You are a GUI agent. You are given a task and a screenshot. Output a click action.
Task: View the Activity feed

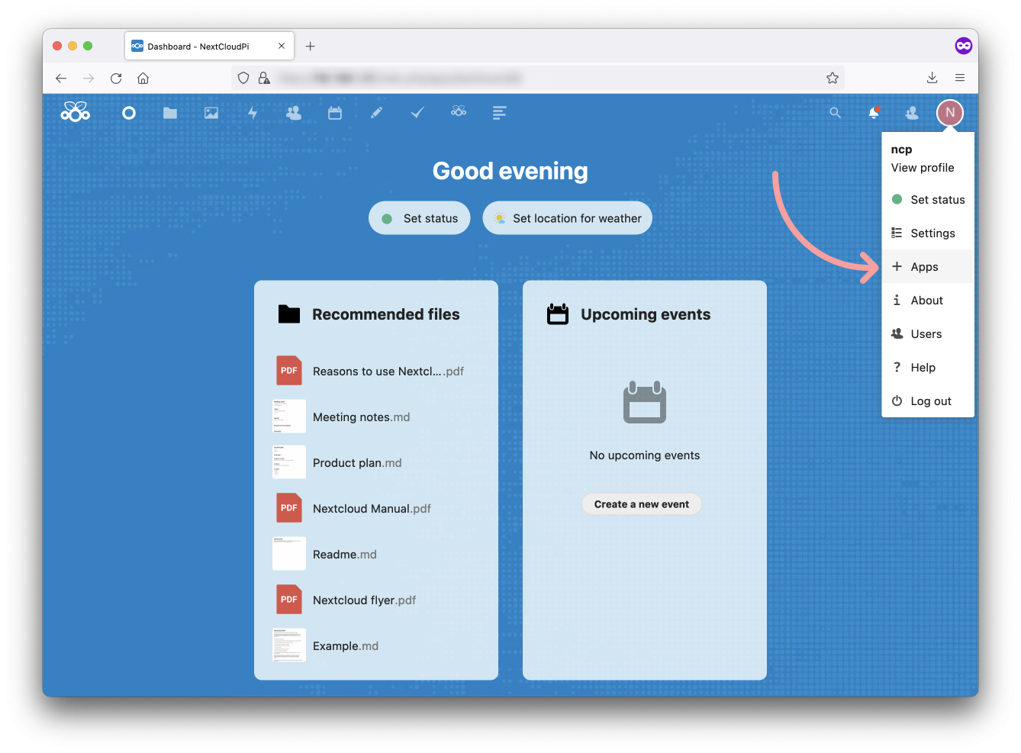252,112
